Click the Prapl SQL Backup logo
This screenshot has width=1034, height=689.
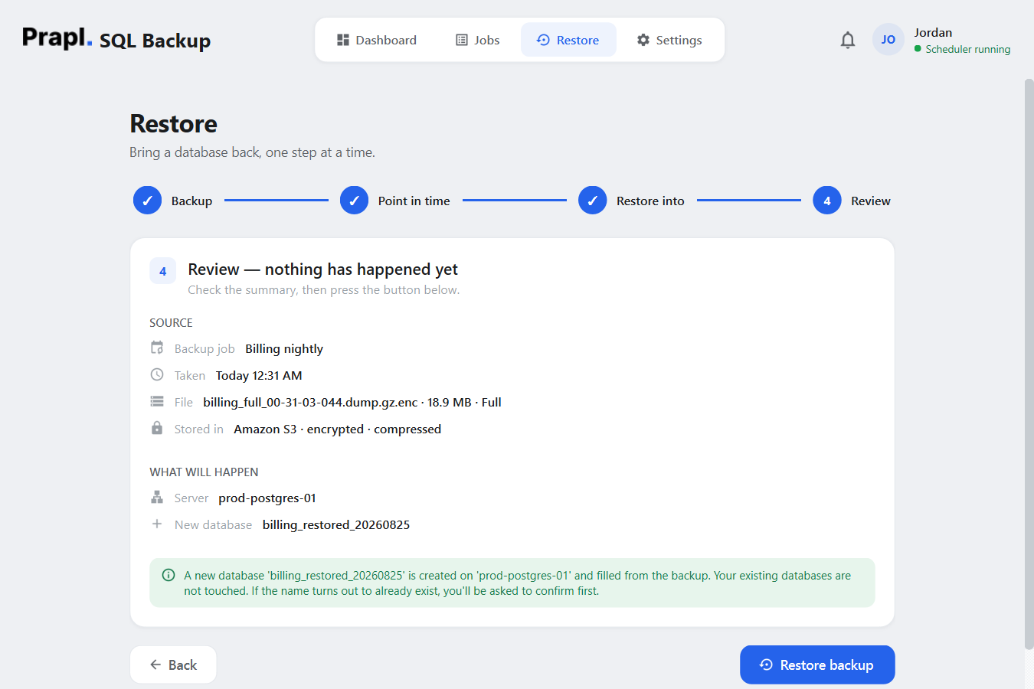[x=116, y=39]
